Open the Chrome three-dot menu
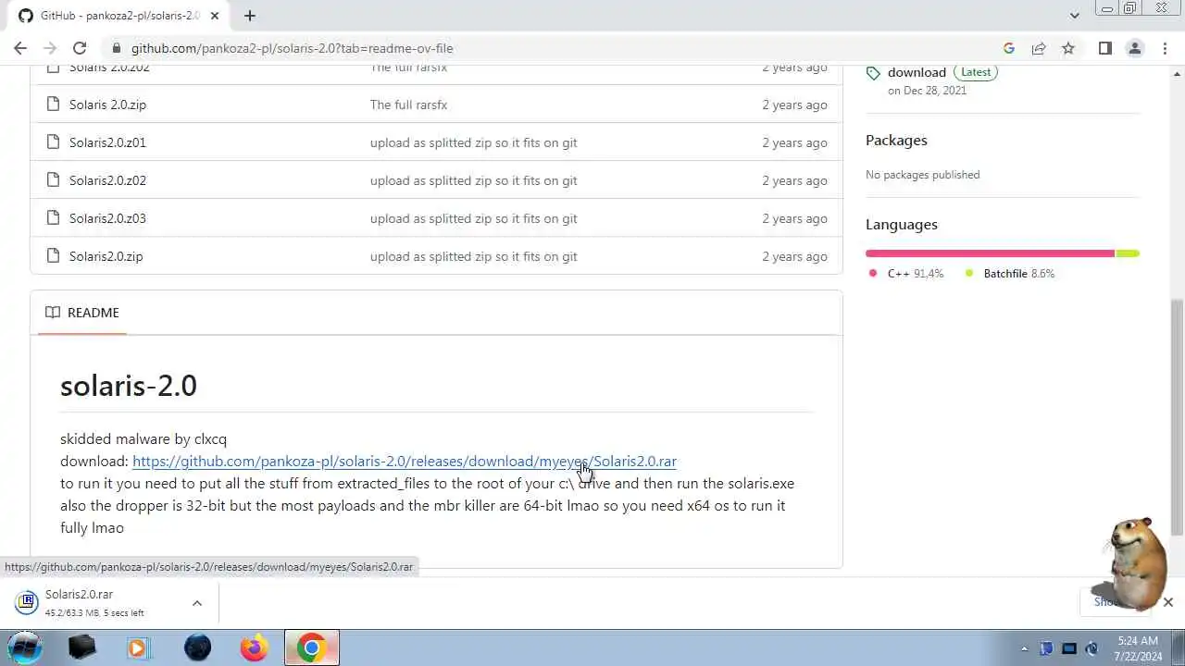1185x666 pixels. pyautogui.click(x=1164, y=48)
